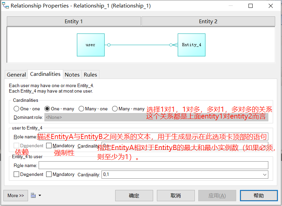The image size is (282, 206).
Task: Open the Notes tab
Action: tap(72, 74)
